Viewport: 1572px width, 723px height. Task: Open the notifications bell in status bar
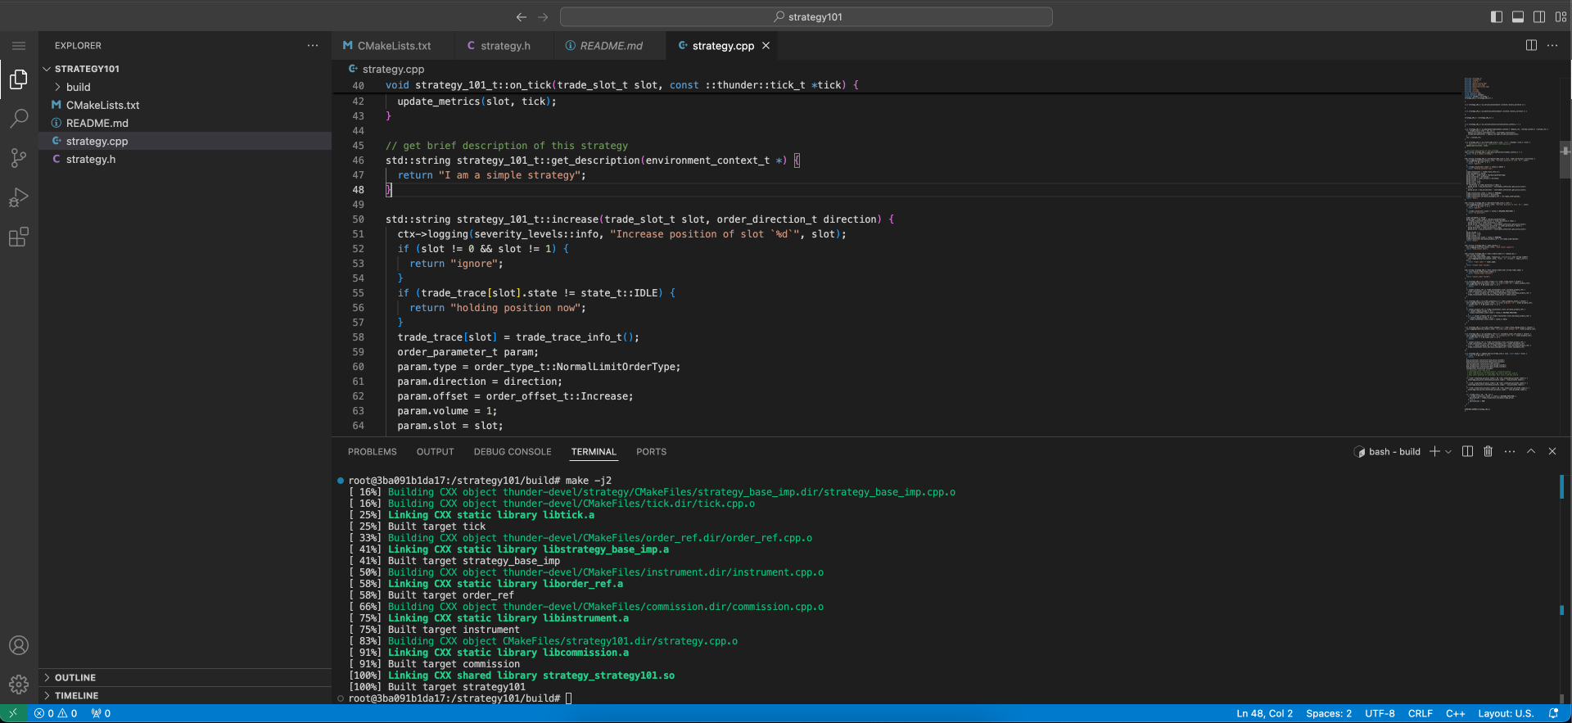point(1553,713)
